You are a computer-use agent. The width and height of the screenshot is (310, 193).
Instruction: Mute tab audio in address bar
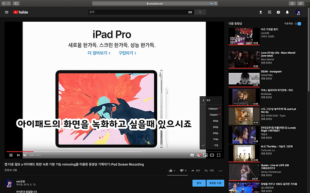pos(212,3)
